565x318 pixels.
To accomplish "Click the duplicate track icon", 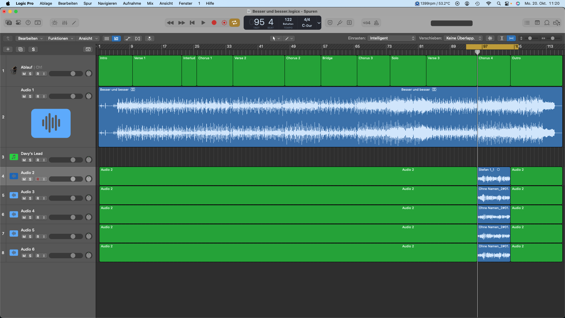I will tap(20, 49).
